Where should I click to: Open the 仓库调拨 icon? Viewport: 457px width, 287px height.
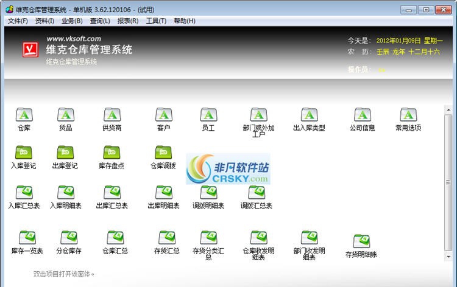tap(163, 153)
